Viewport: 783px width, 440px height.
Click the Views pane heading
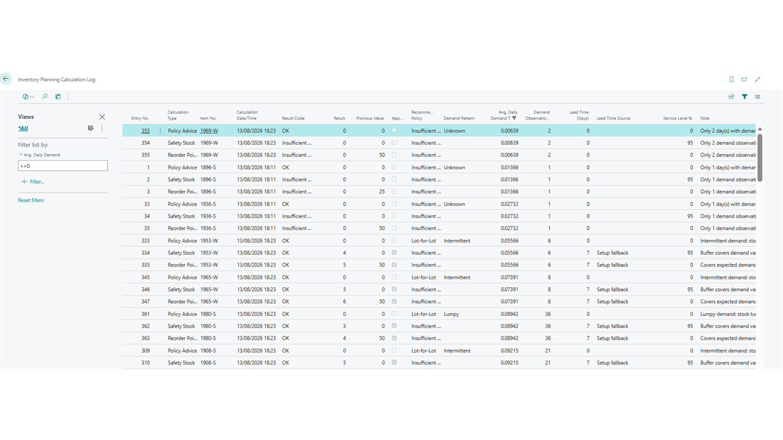coord(26,117)
